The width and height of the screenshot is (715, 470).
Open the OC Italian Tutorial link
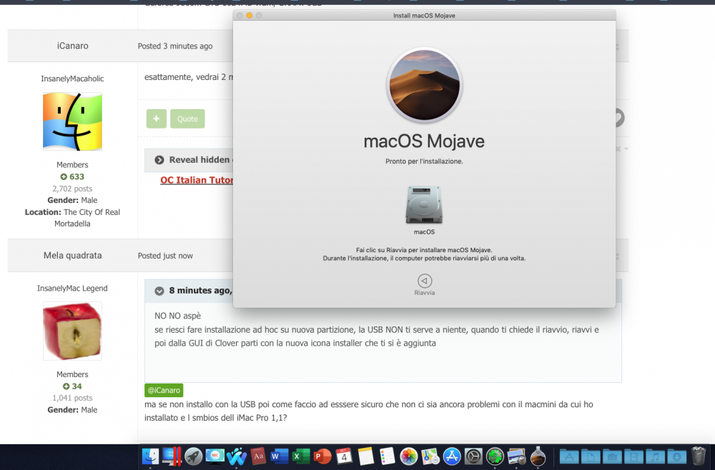pos(197,180)
